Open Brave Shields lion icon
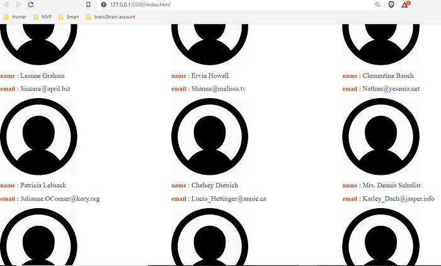 coord(391,4)
